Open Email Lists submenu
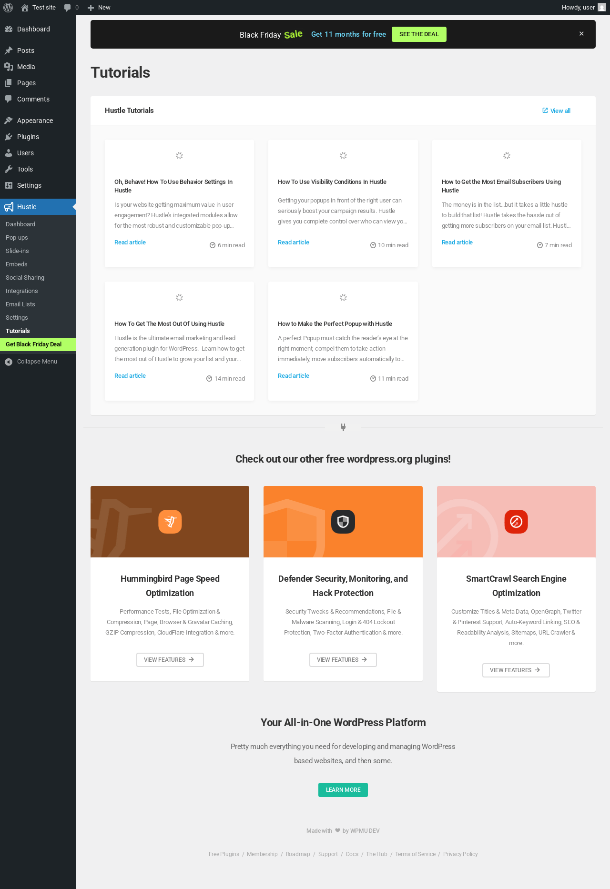 (x=38, y=304)
